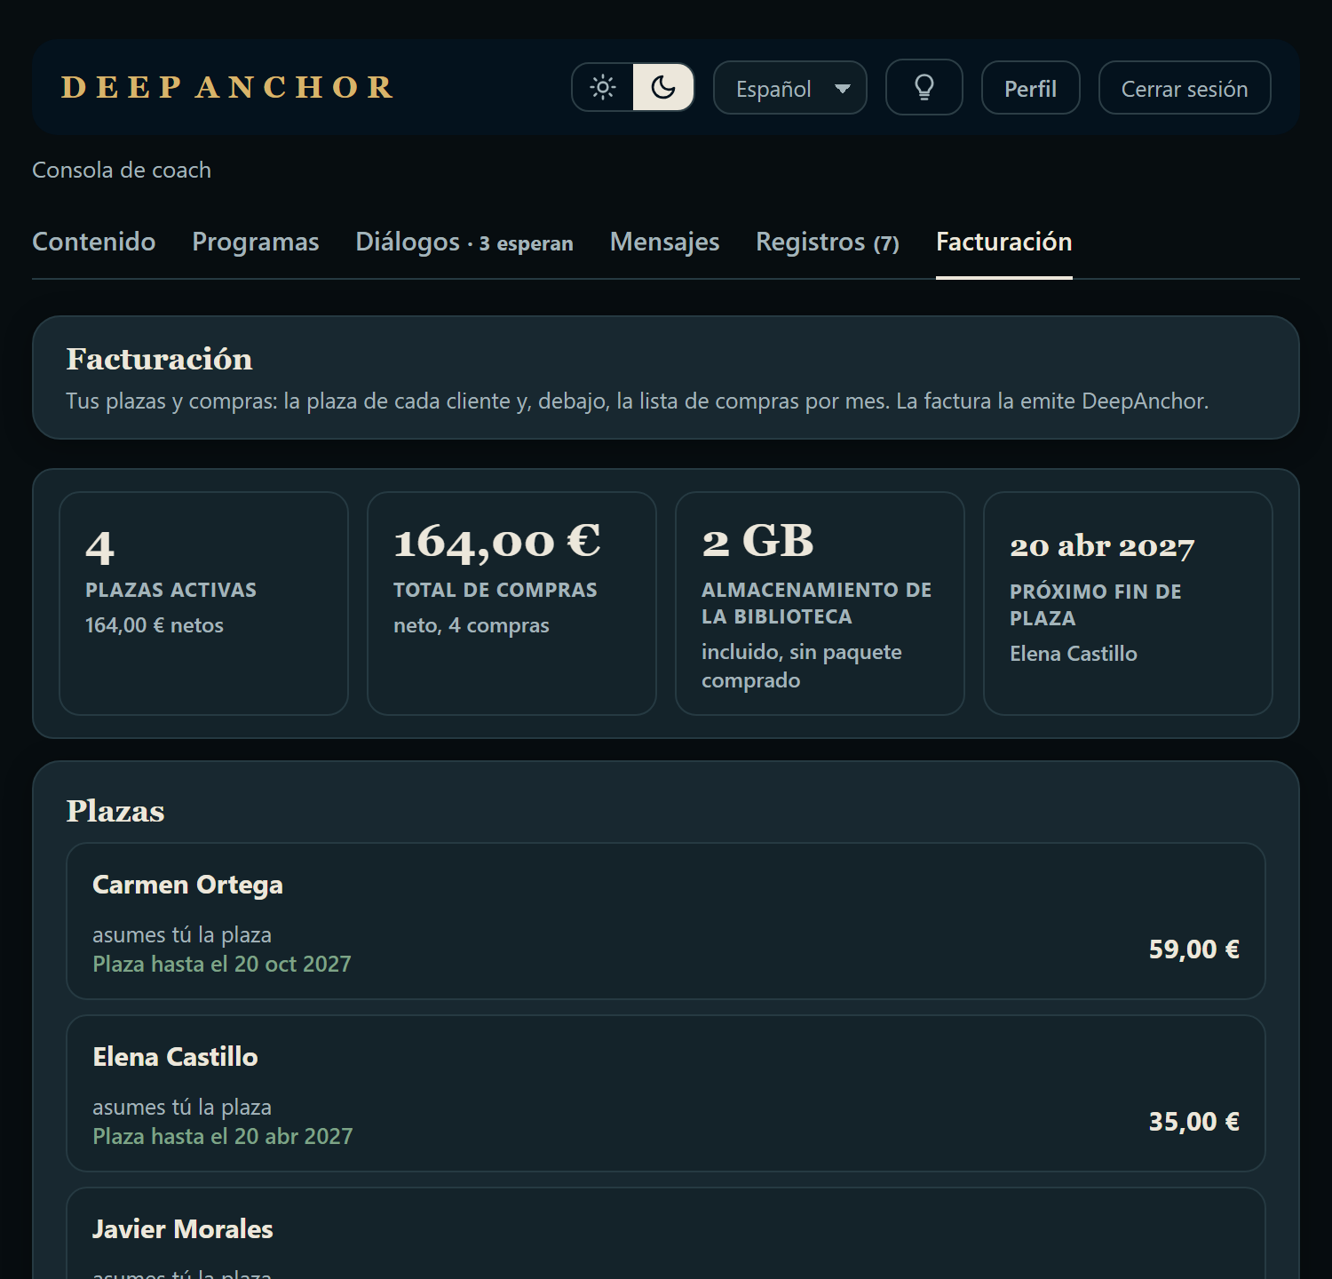Click Cerrar sesión to log out
1332x1279 pixels.
pyautogui.click(x=1185, y=88)
